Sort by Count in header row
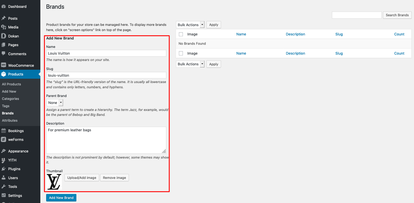Screen dimensions: 414x203 tap(399, 34)
